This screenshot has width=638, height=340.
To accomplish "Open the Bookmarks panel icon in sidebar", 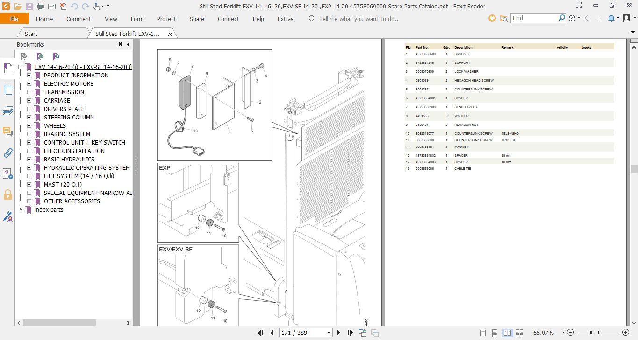I will point(7,68).
